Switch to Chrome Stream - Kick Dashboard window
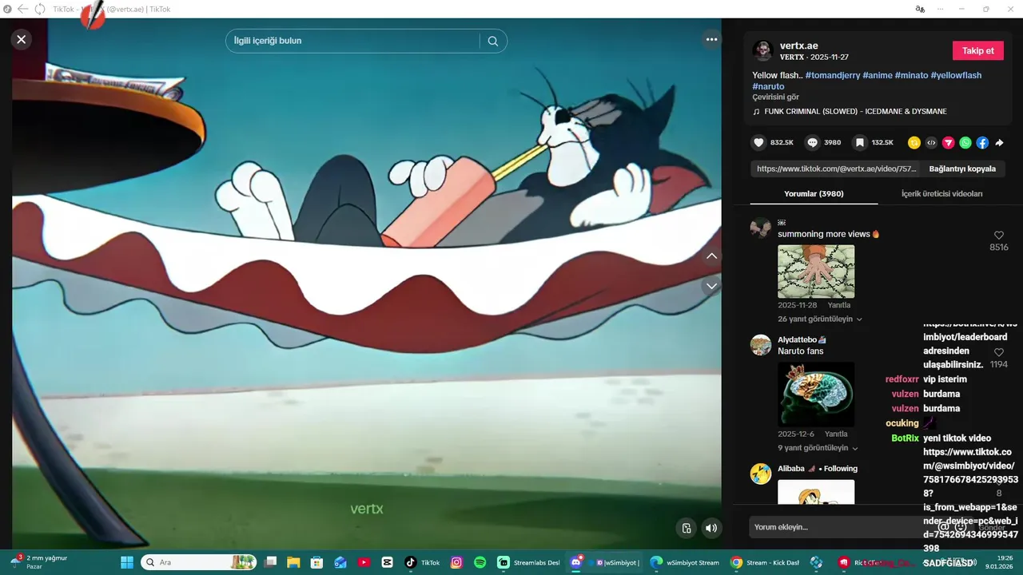 [x=765, y=562]
